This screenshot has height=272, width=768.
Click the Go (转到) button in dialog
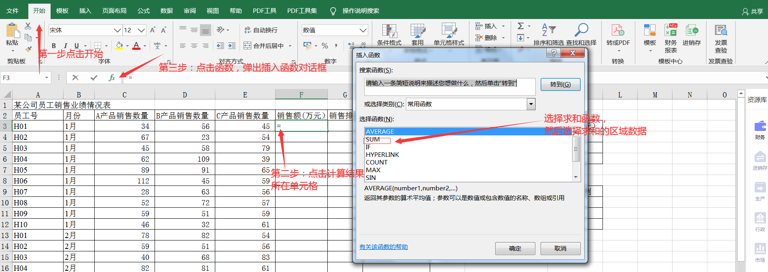click(560, 84)
